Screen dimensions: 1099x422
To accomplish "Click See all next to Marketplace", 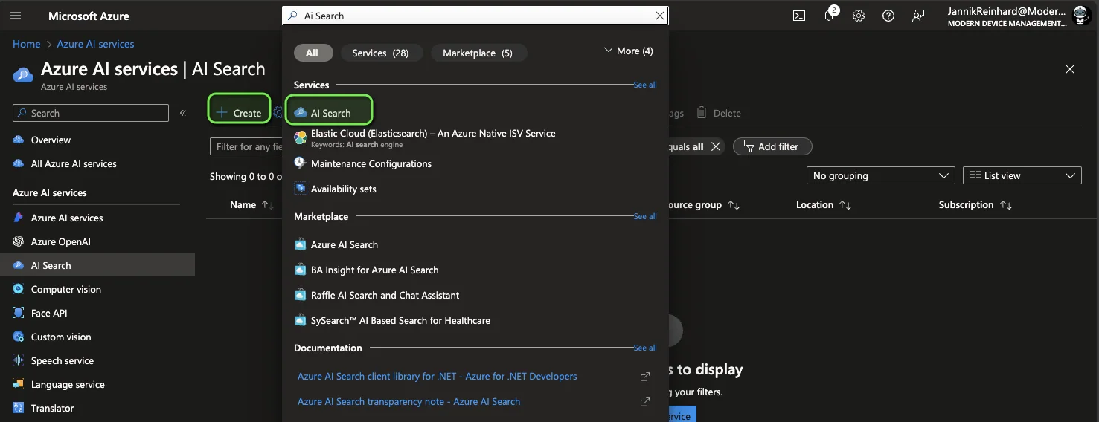I will [645, 216].
